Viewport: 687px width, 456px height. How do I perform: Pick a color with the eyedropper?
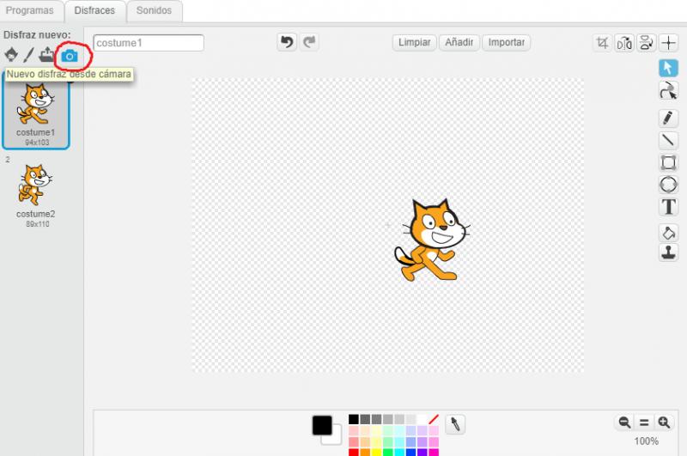click(455, 424)
